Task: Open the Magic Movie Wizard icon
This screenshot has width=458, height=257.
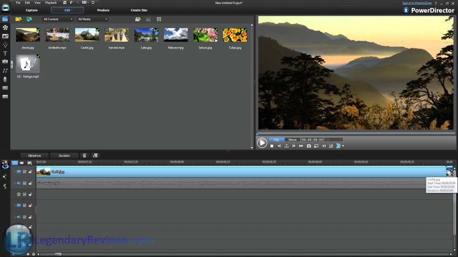Action: coord(5,165)
